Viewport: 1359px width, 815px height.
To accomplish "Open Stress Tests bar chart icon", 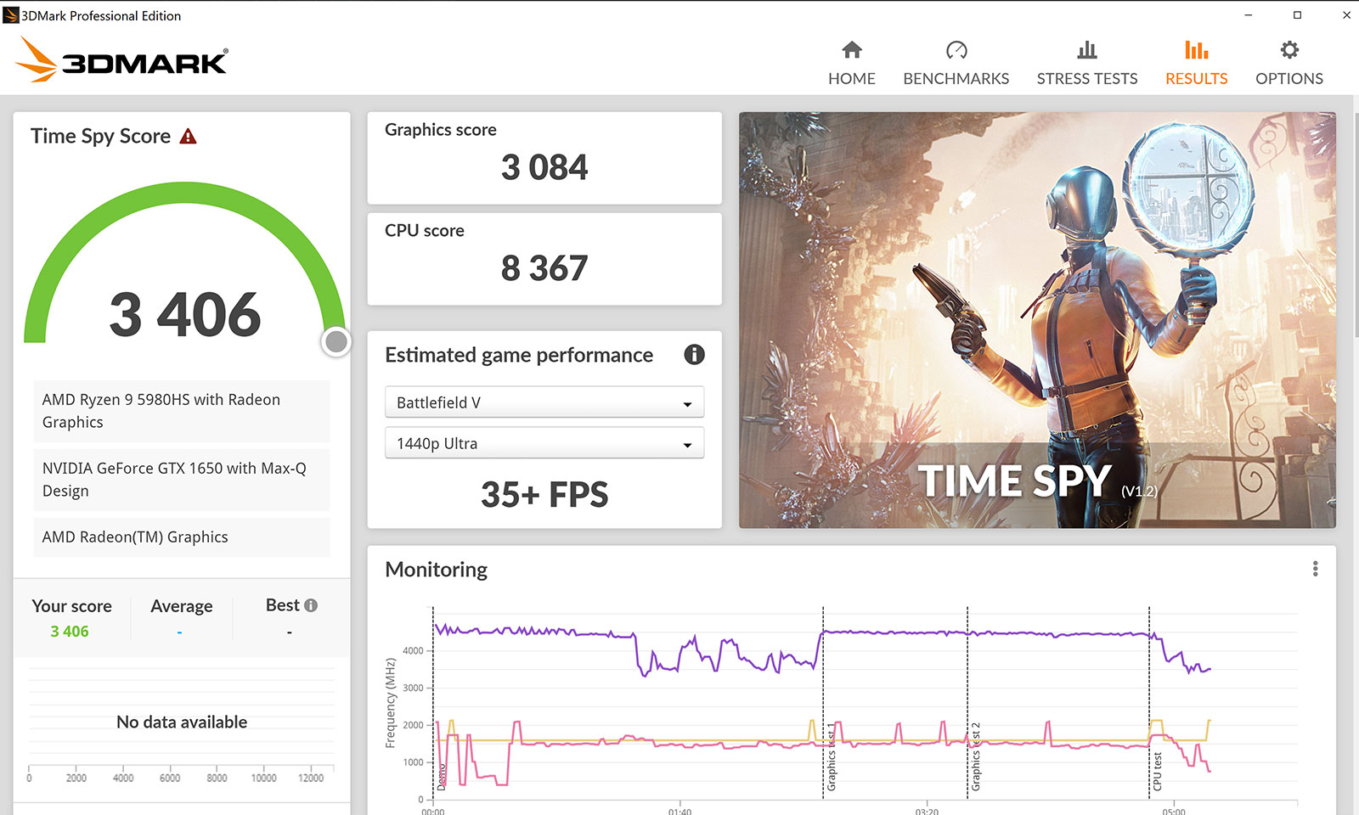I will 1087,50.
